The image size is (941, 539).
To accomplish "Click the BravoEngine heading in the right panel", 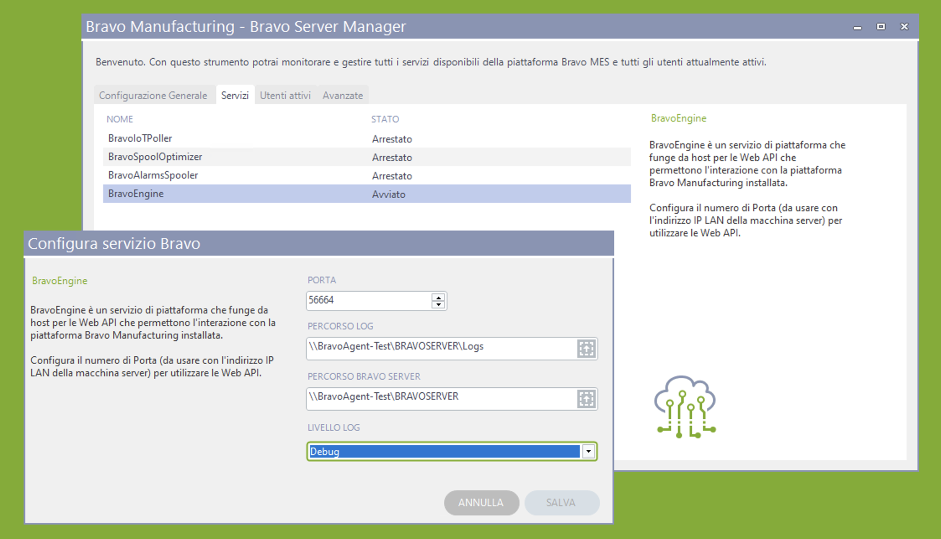I will click(x=679, y=118).
